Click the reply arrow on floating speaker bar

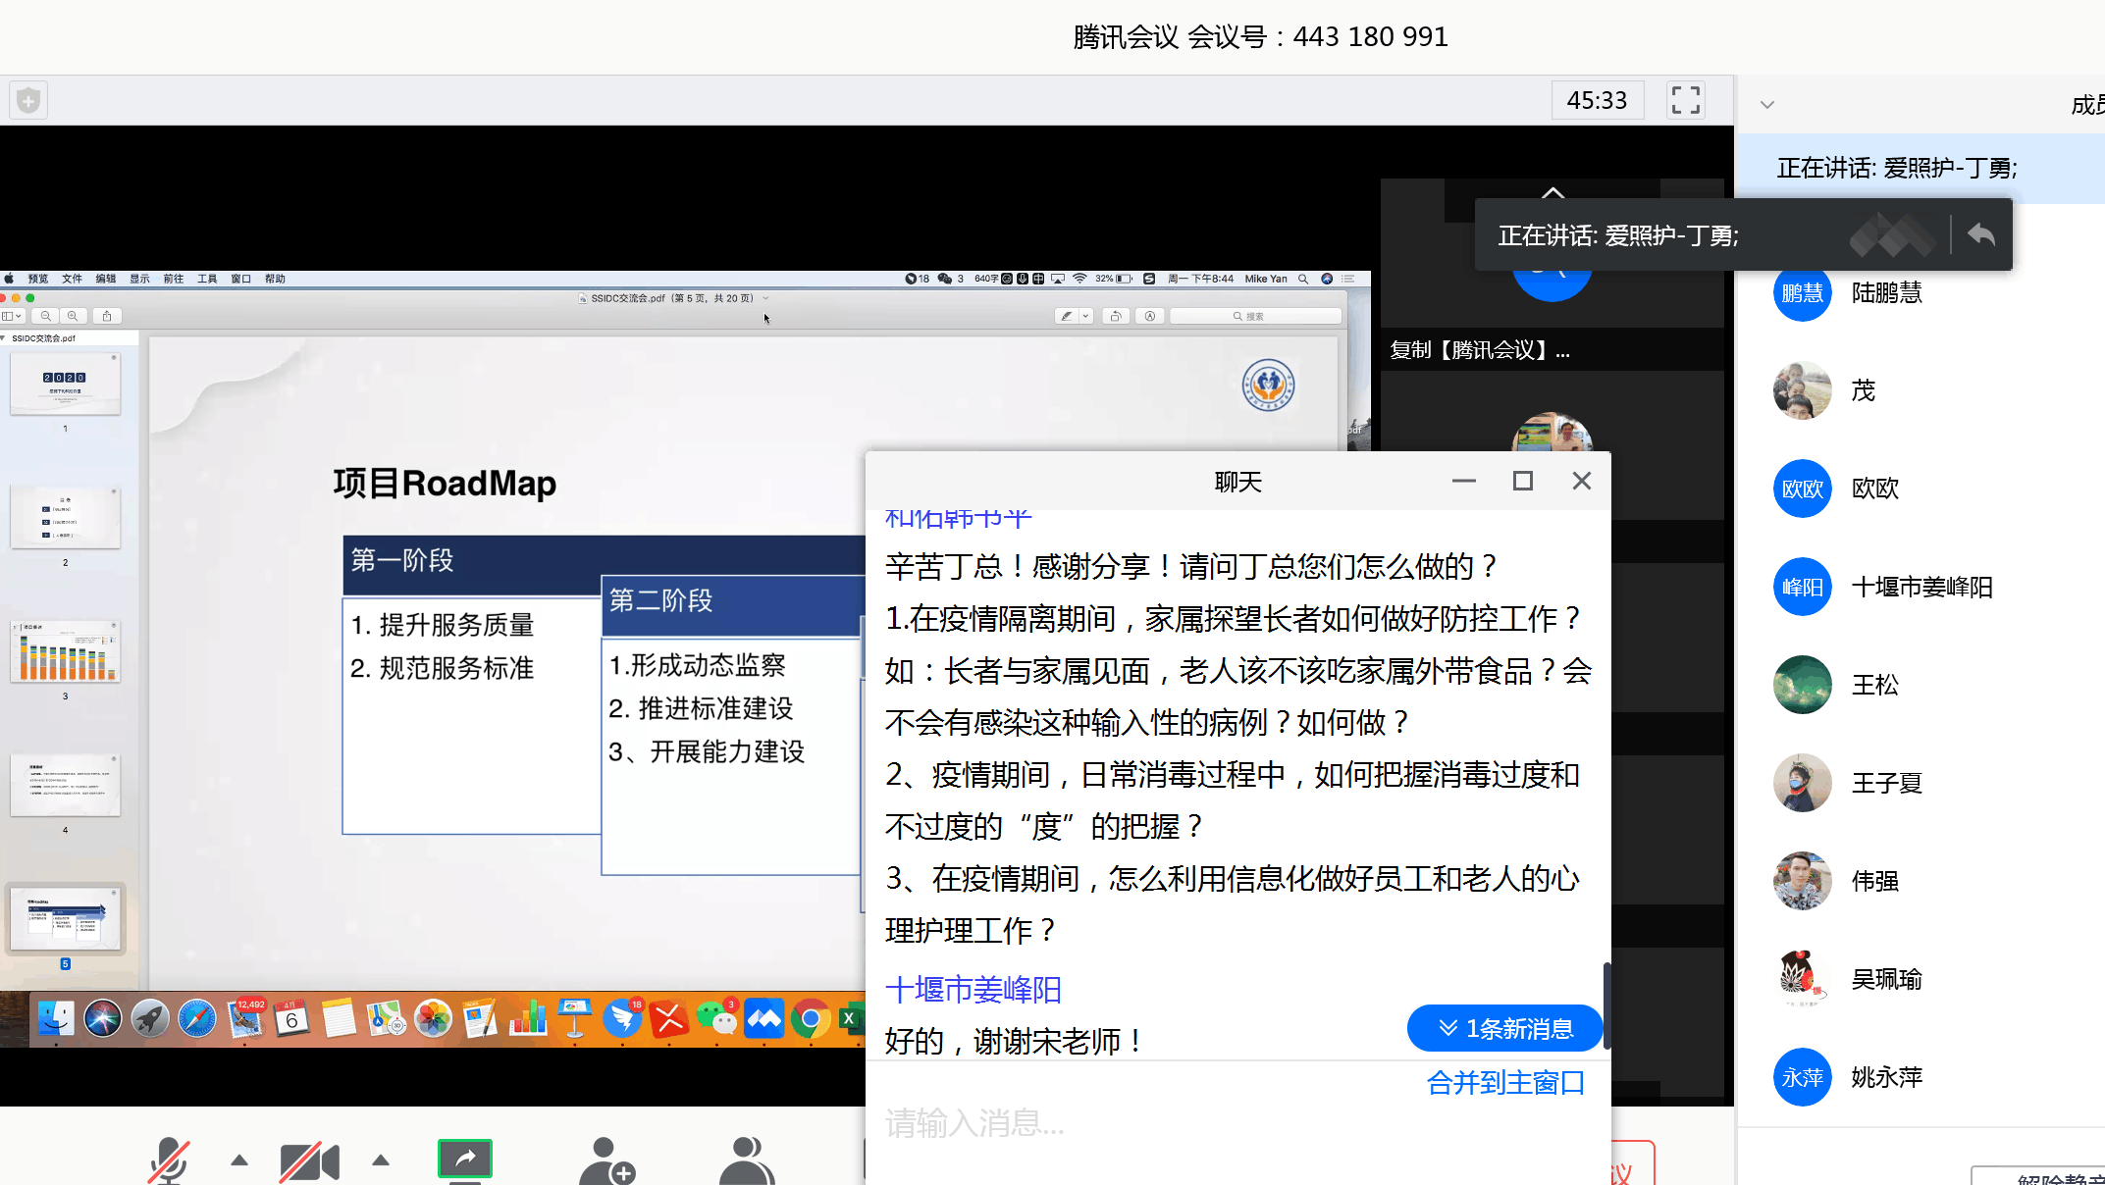pyautogui.click(x=1981, y=234)
